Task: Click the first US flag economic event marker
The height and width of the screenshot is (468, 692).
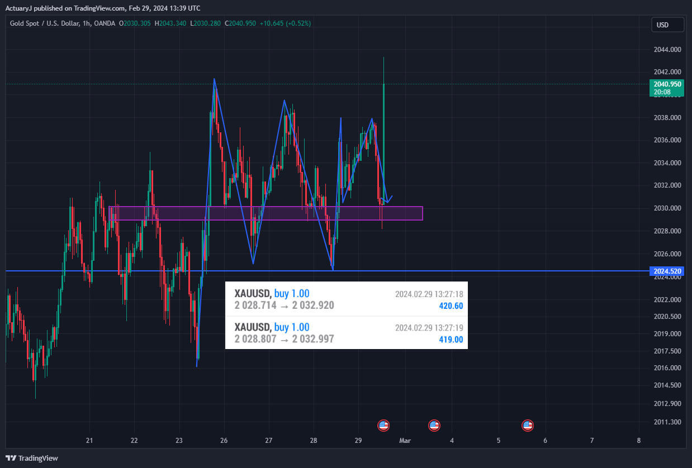Action: [x=383, y=426]
